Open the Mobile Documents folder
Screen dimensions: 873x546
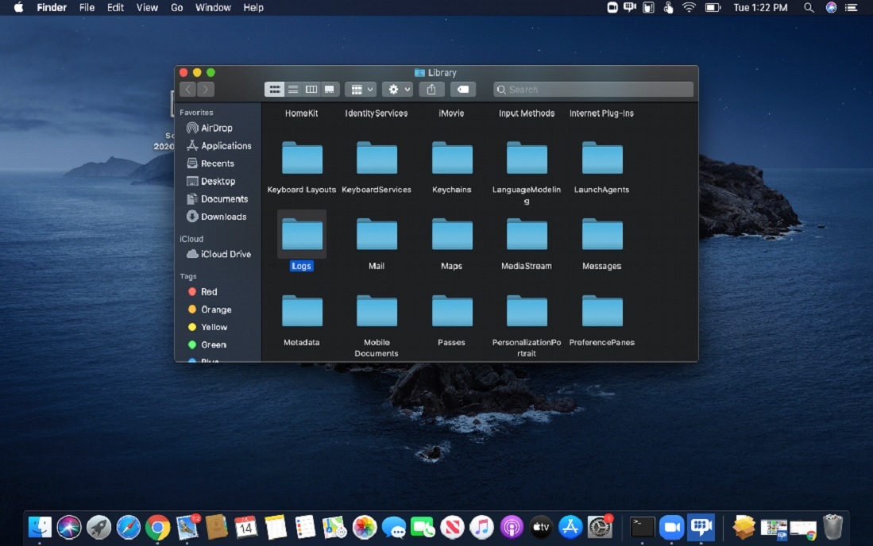(x=377, y=311)
